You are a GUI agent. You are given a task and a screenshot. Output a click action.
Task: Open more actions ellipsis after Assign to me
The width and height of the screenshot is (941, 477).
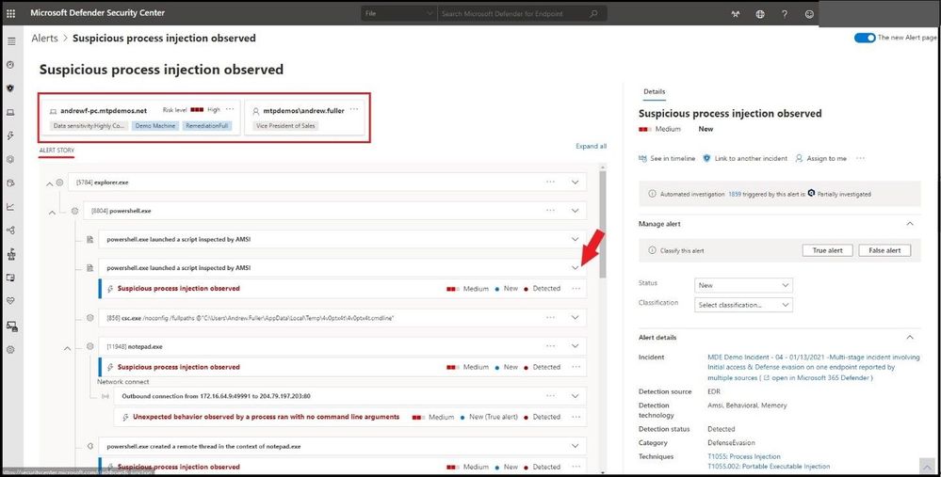click(x=861, y=158)
